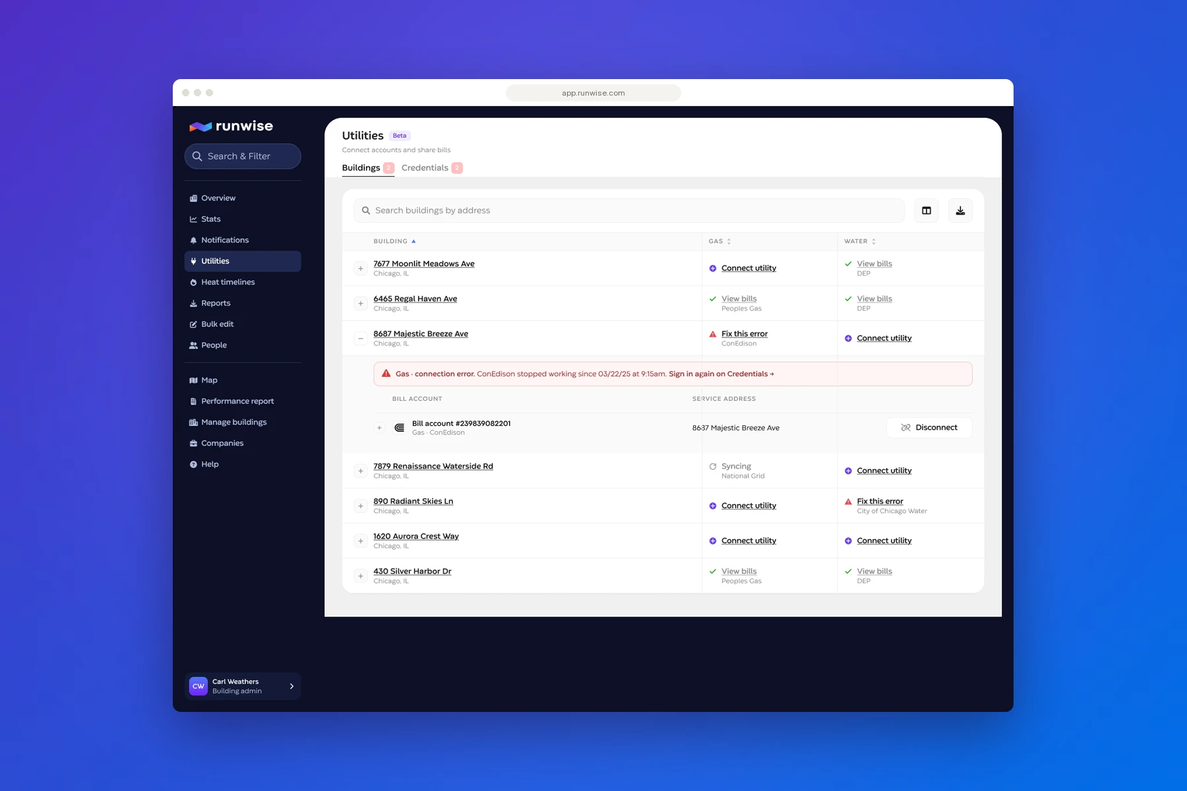The image size is (1187, 791).
Task: Open Stats in the sidebar
Action: coord(243,219)
